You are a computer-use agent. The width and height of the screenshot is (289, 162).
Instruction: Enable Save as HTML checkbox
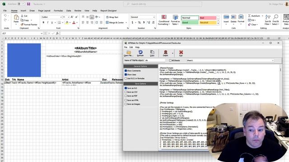click(126, 100)
